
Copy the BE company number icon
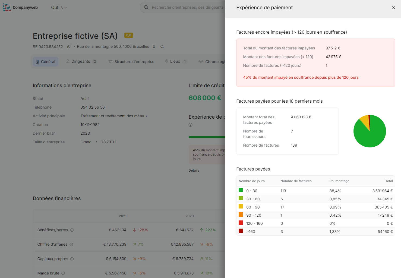point(69,47)
